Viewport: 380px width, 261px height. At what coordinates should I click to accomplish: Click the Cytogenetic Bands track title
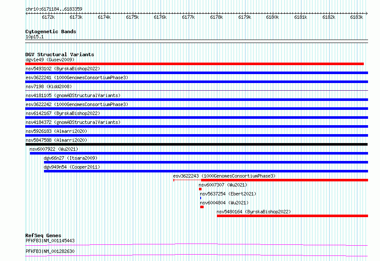click(51, 32)
